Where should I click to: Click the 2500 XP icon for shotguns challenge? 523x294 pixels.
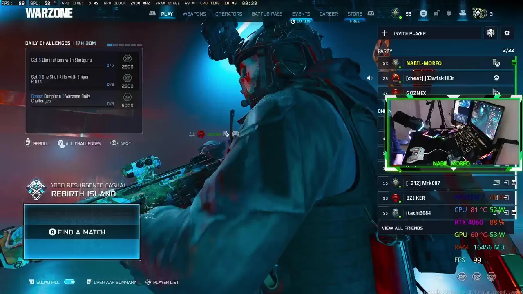(x=127, y=58)
